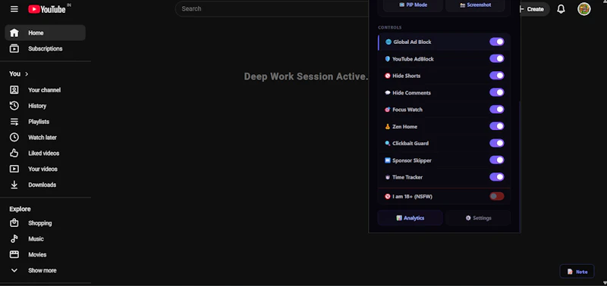Click the Zen Home meditation icon

tap(388, 126)
